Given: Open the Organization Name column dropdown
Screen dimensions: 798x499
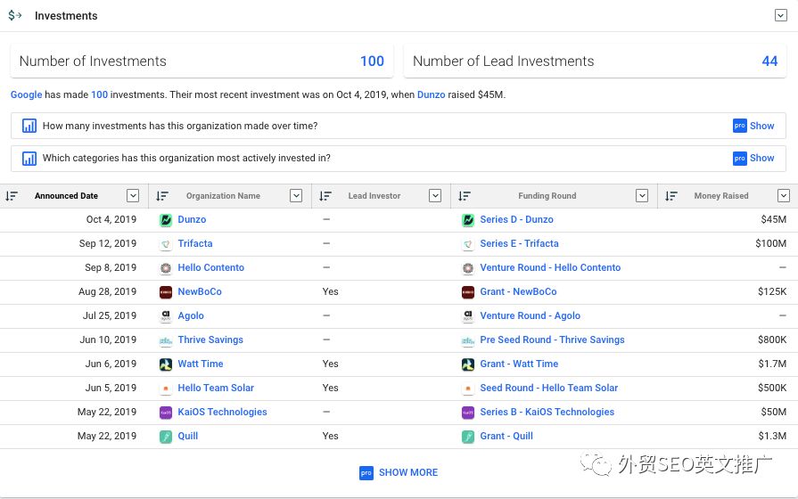Looking at the screenshot, I should (x=296, y=196).
